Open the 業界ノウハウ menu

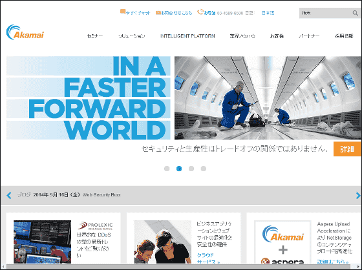pyautogui.click(x=242, y=36)
